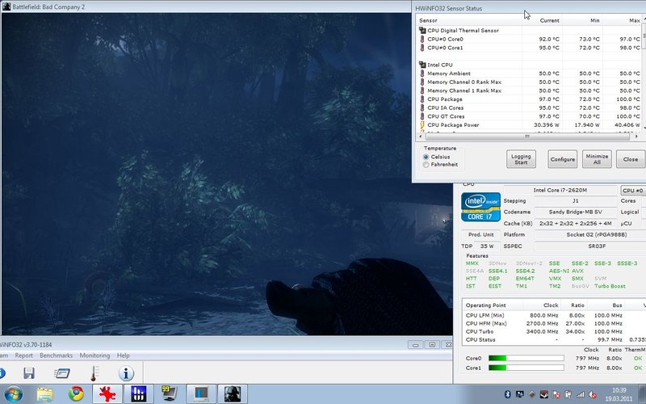Open the Help menu

[x=124, y=356]
